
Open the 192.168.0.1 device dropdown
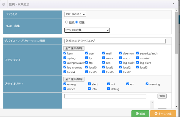(x=75, y=14)
